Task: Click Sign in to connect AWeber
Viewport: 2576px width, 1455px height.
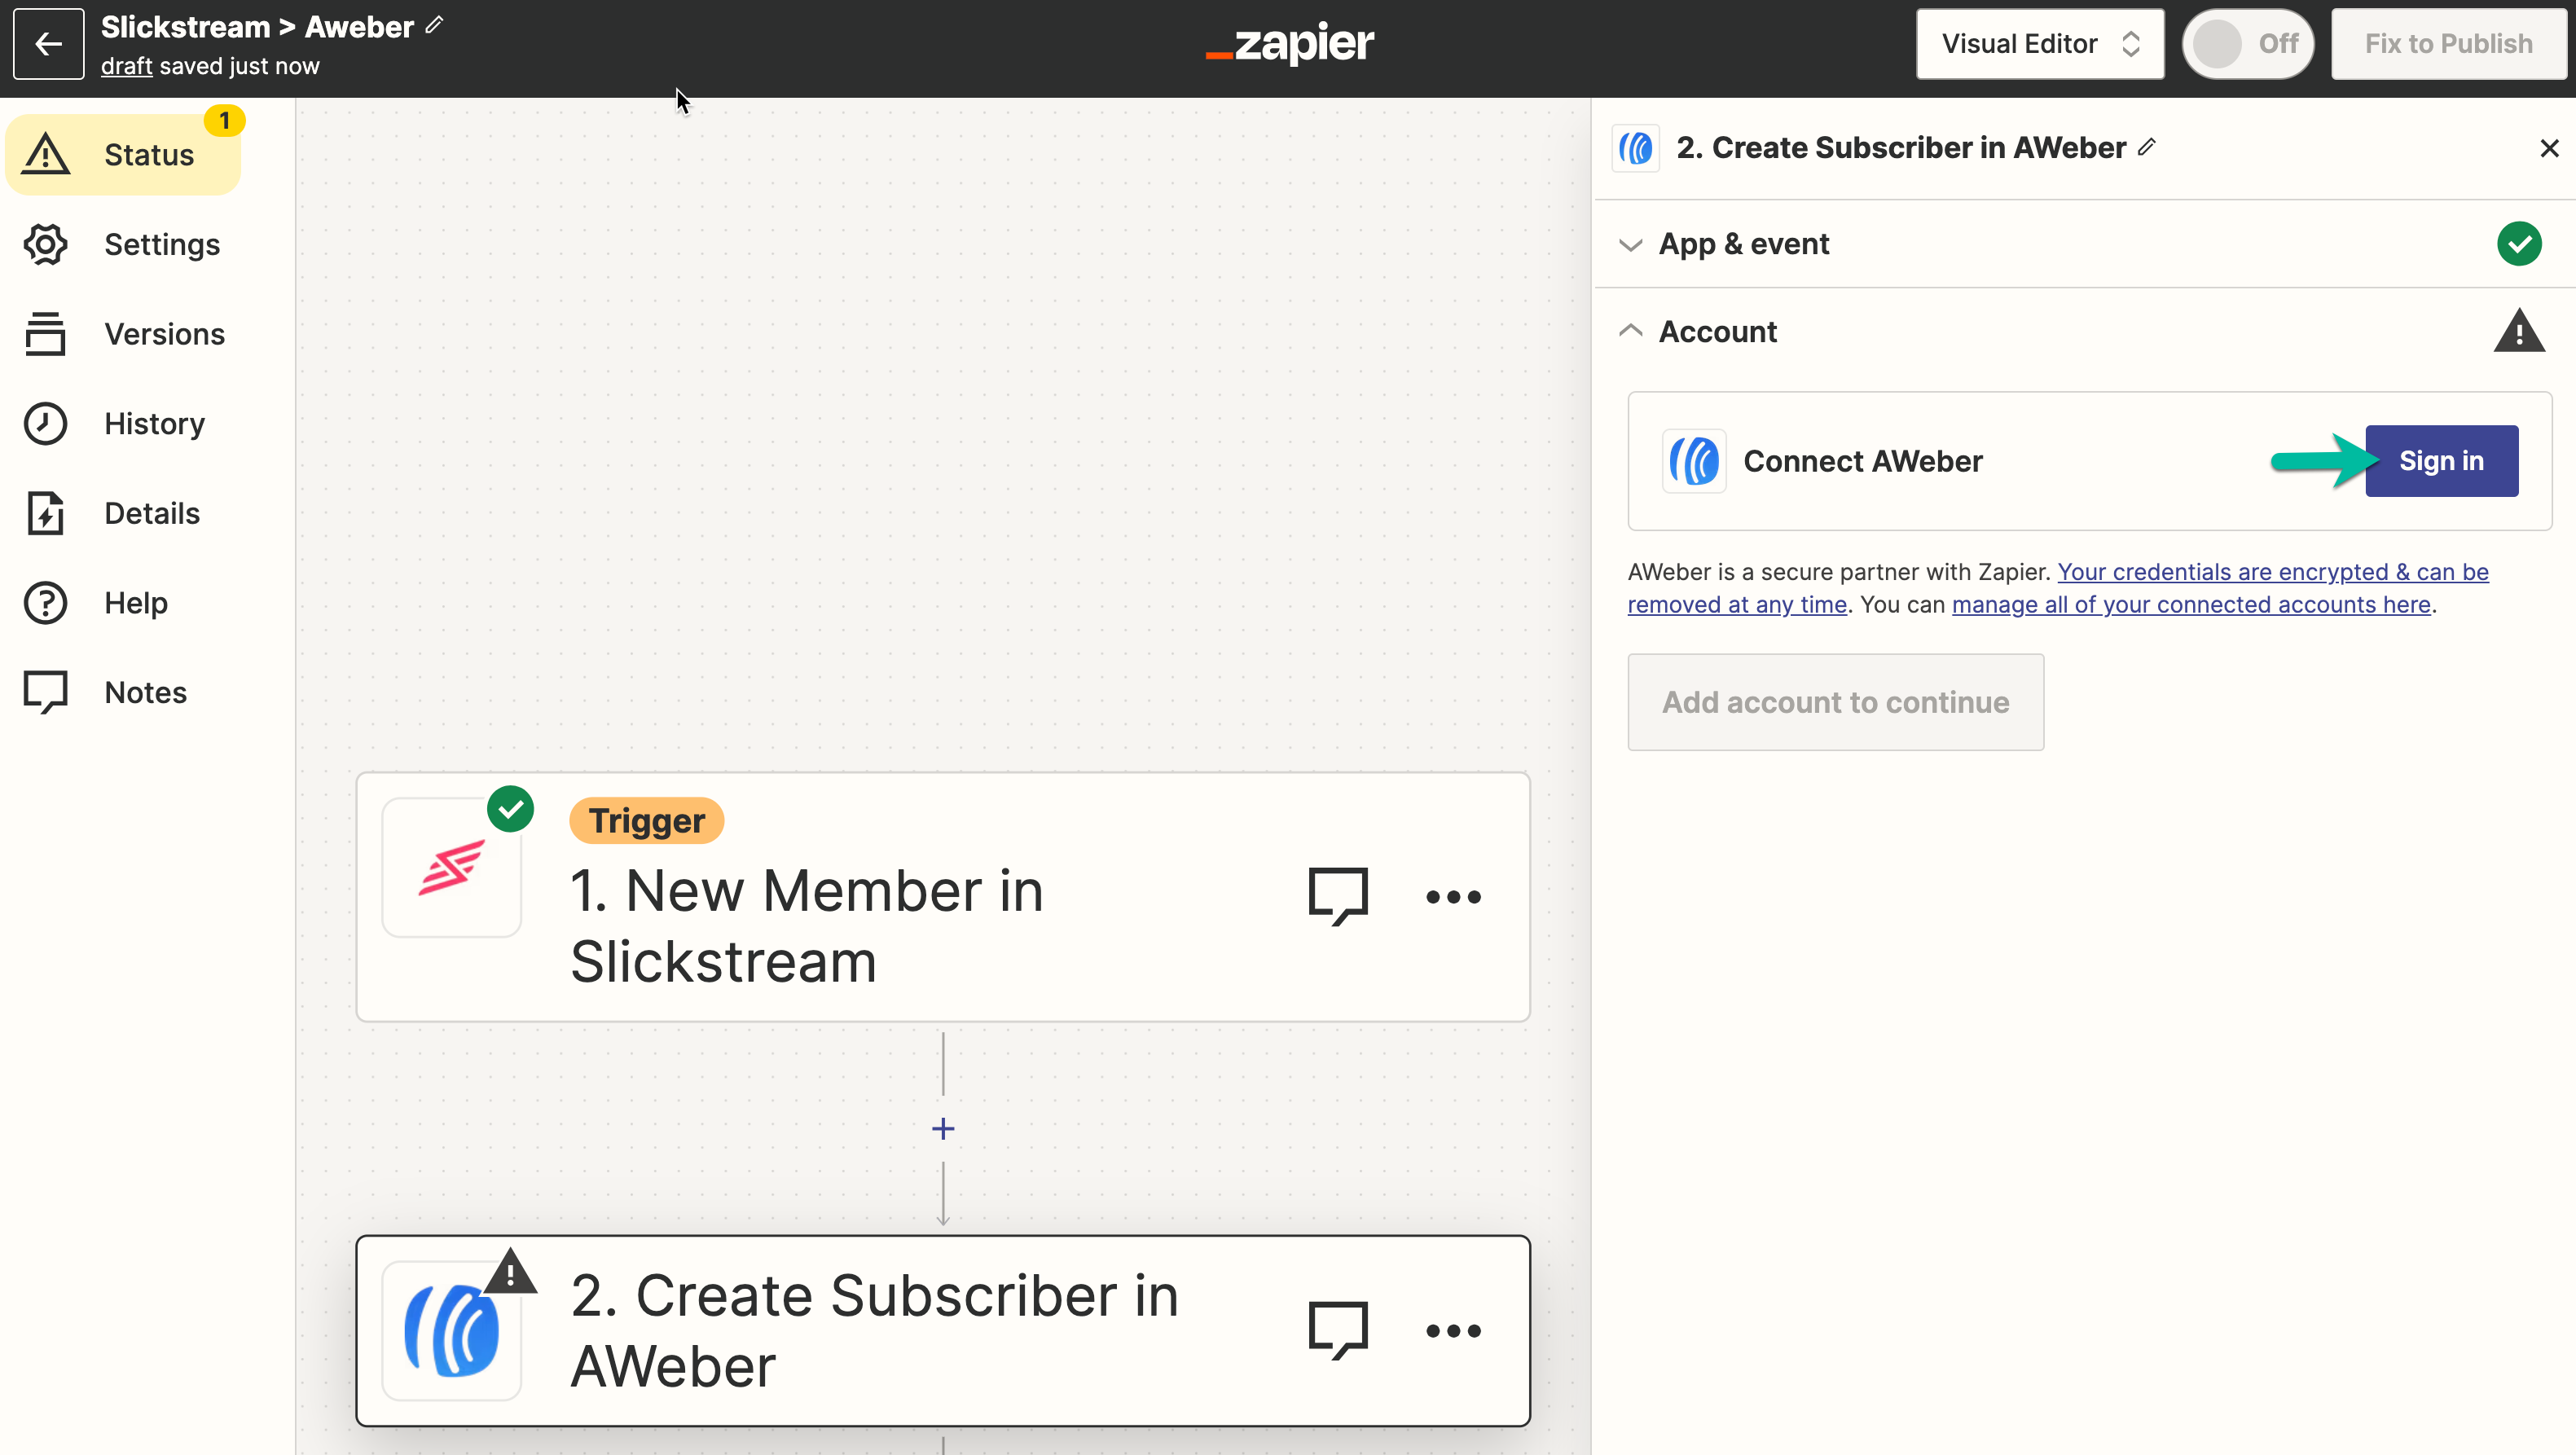Action: click(x=2442, y=460)
